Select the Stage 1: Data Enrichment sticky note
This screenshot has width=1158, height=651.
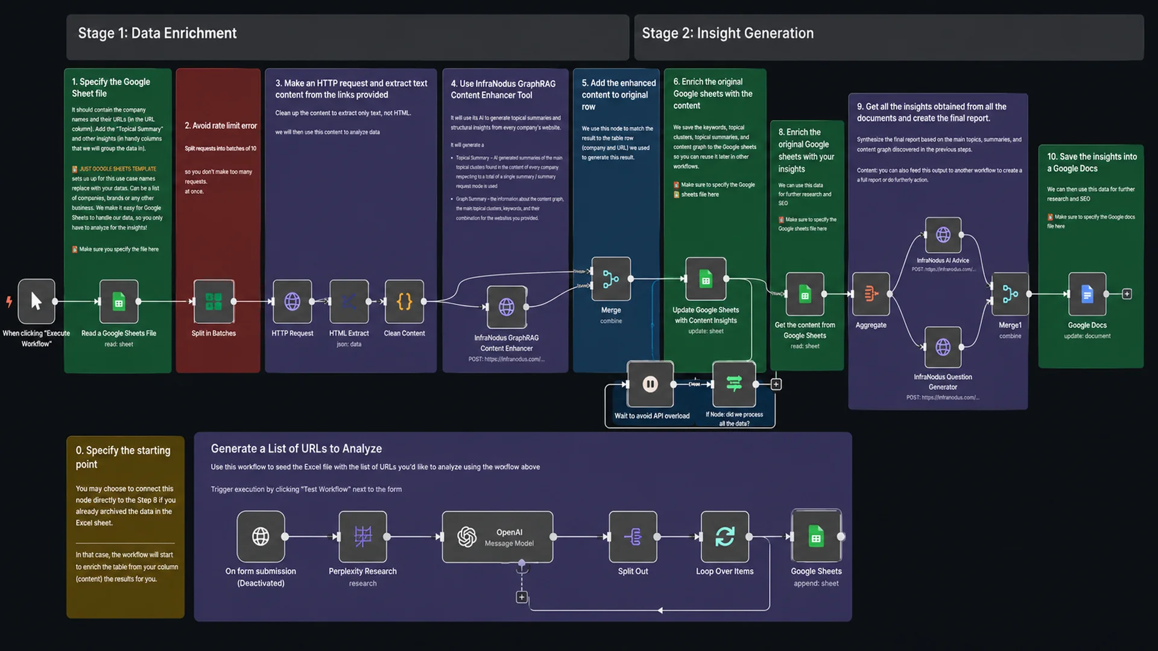point(347,37)
